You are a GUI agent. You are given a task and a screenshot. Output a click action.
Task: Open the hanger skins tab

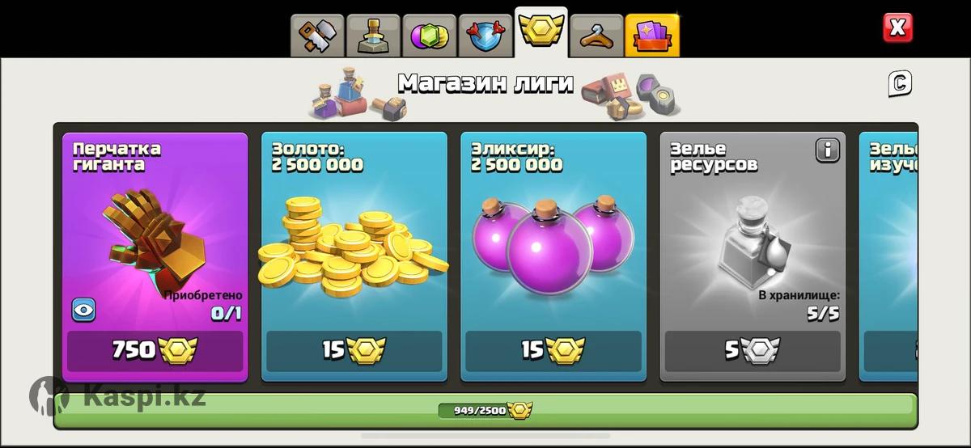(x=597, y=36)
